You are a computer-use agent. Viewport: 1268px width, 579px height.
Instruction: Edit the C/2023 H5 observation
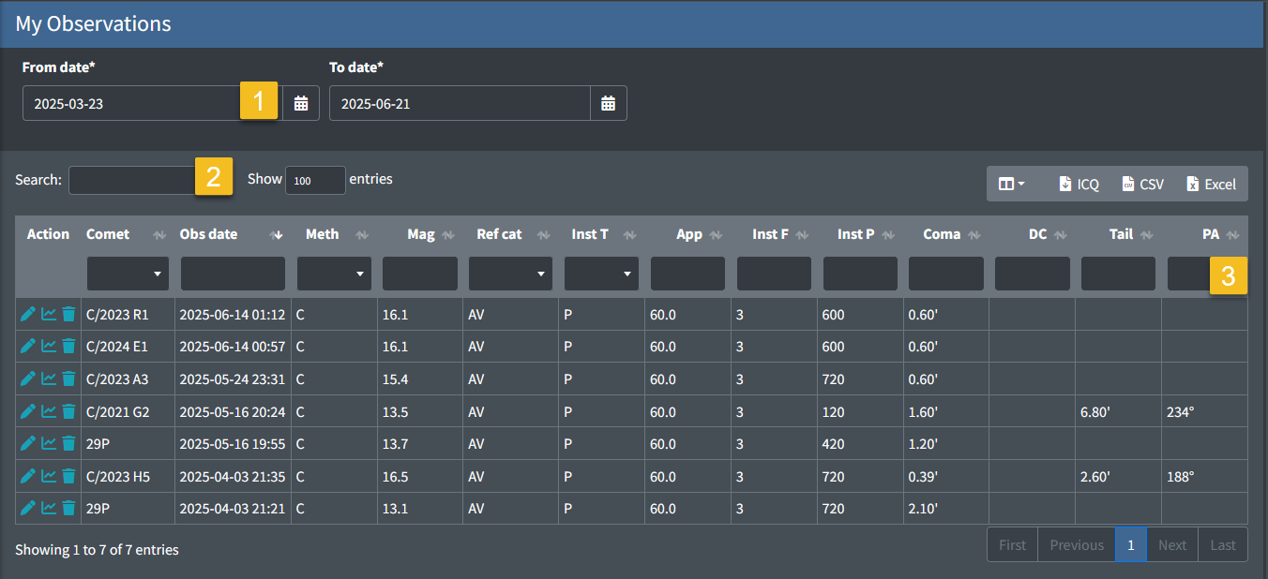(x=28, y=476)
